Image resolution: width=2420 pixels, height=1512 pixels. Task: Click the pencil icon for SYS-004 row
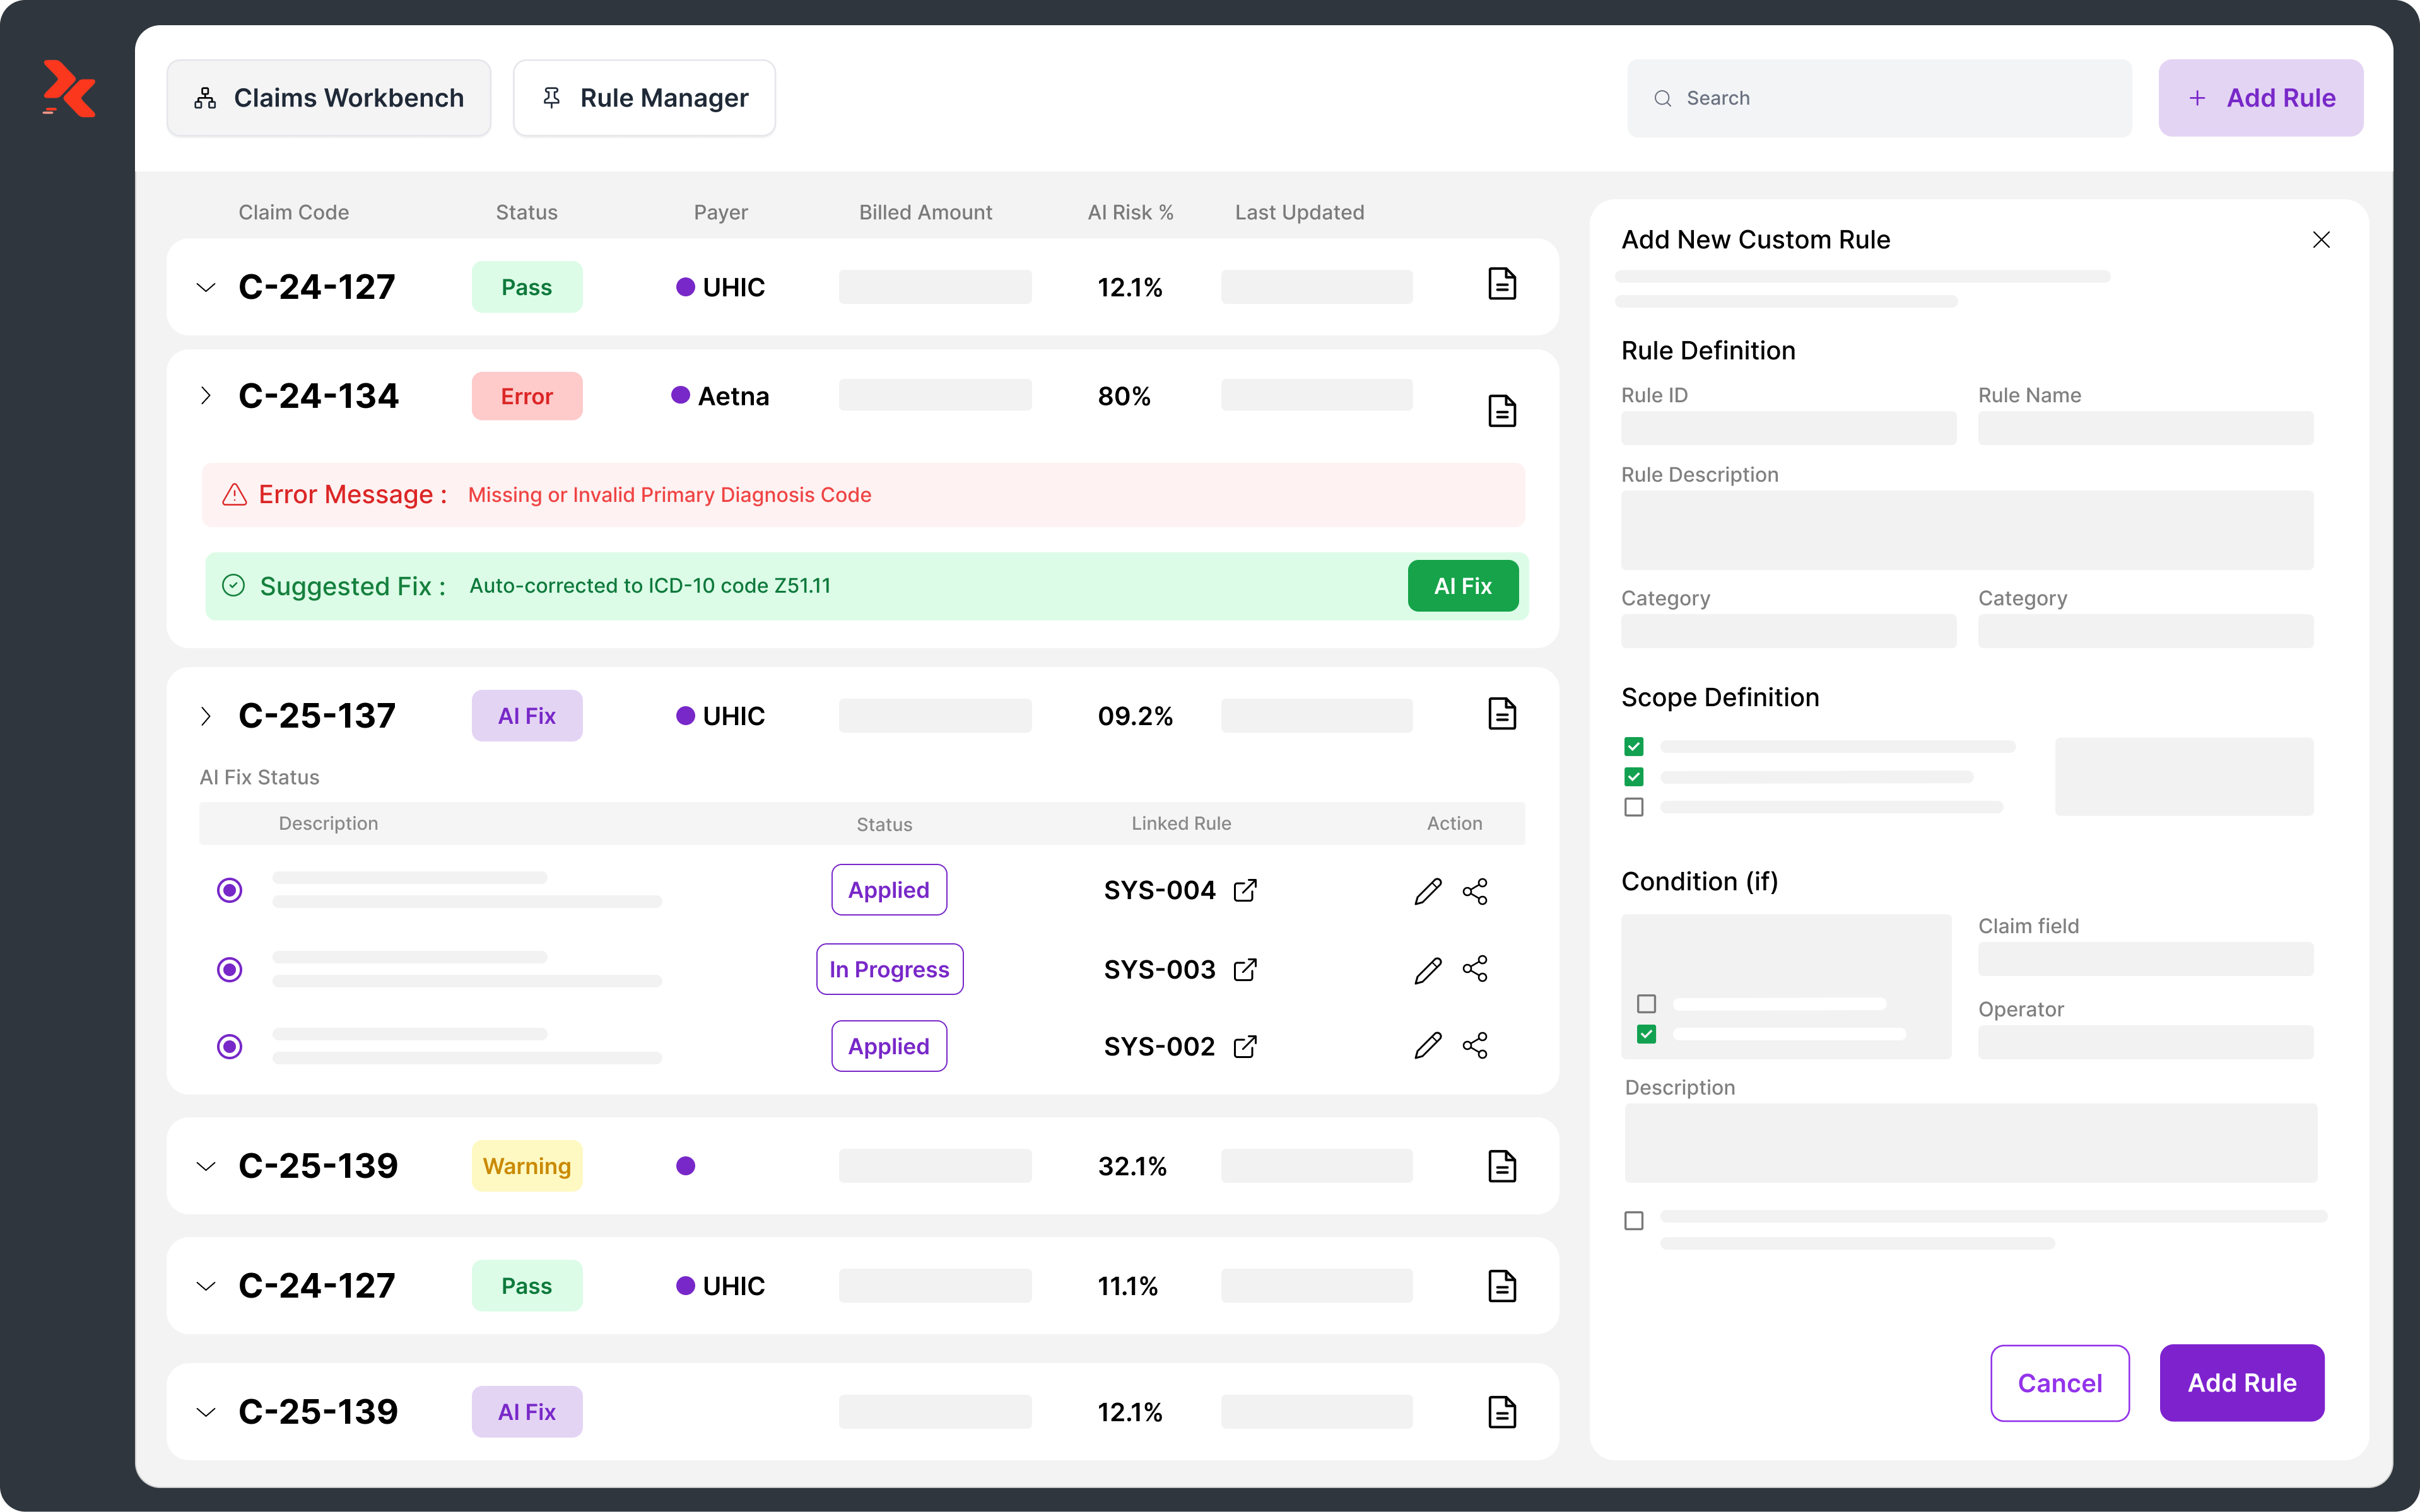pos(1428,890)
